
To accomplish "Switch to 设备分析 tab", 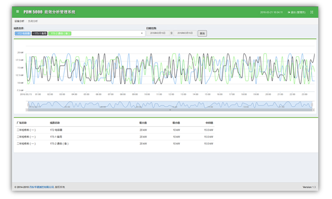I will click(x=20, y=21).
